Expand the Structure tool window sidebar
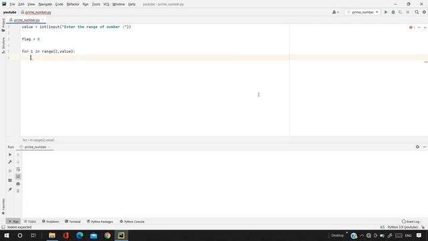Viewport: 428px width, 241px height. (x=3, y=45)
